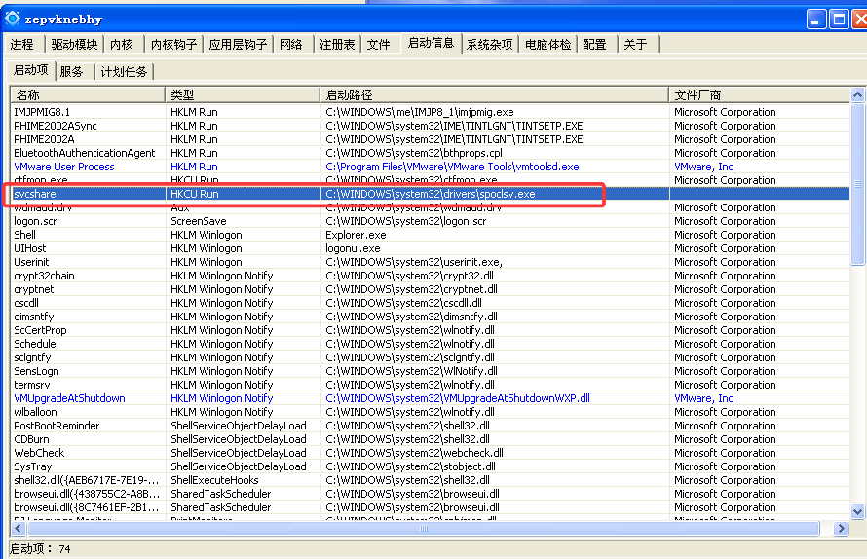The image size is (867, 559).
Task: Open the 服务 sub-tab
Action: click(x=72, y=71)
